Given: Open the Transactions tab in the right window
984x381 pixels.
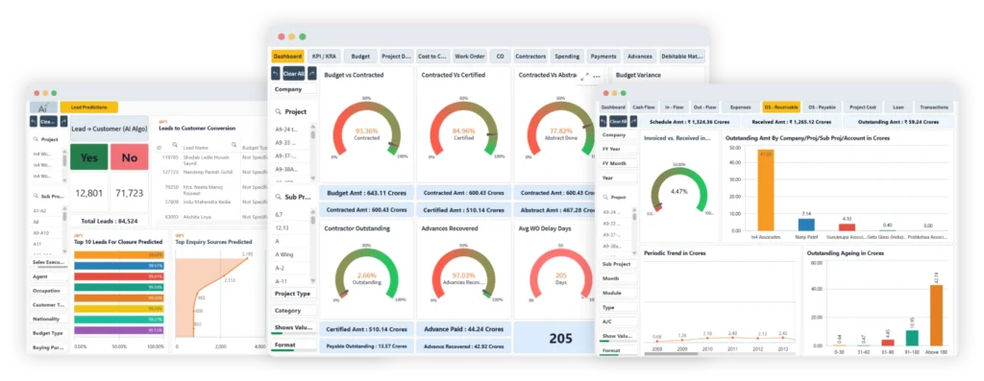Looking at the screenshot, I should click(x=934, y=107).
